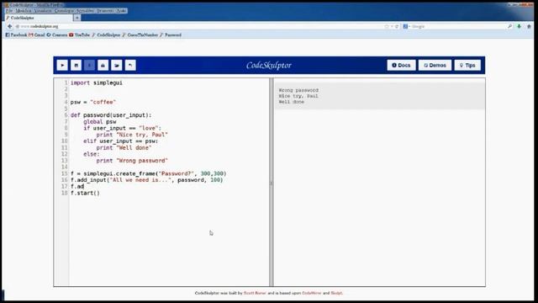
Task: Click the 'psw = "coffee"' line
Action: (93, 102)
